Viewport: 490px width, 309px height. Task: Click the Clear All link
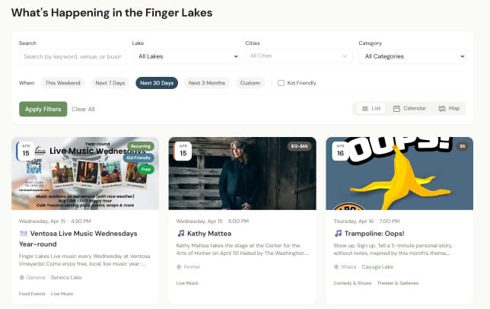pyautogui.click(x=83, y=109)
